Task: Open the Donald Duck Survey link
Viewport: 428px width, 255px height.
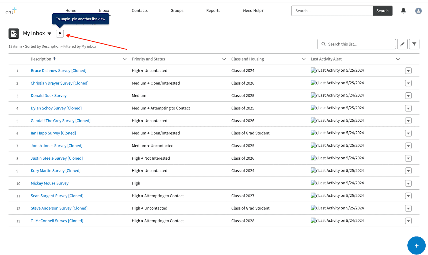Action: click(x=49, y=96)
